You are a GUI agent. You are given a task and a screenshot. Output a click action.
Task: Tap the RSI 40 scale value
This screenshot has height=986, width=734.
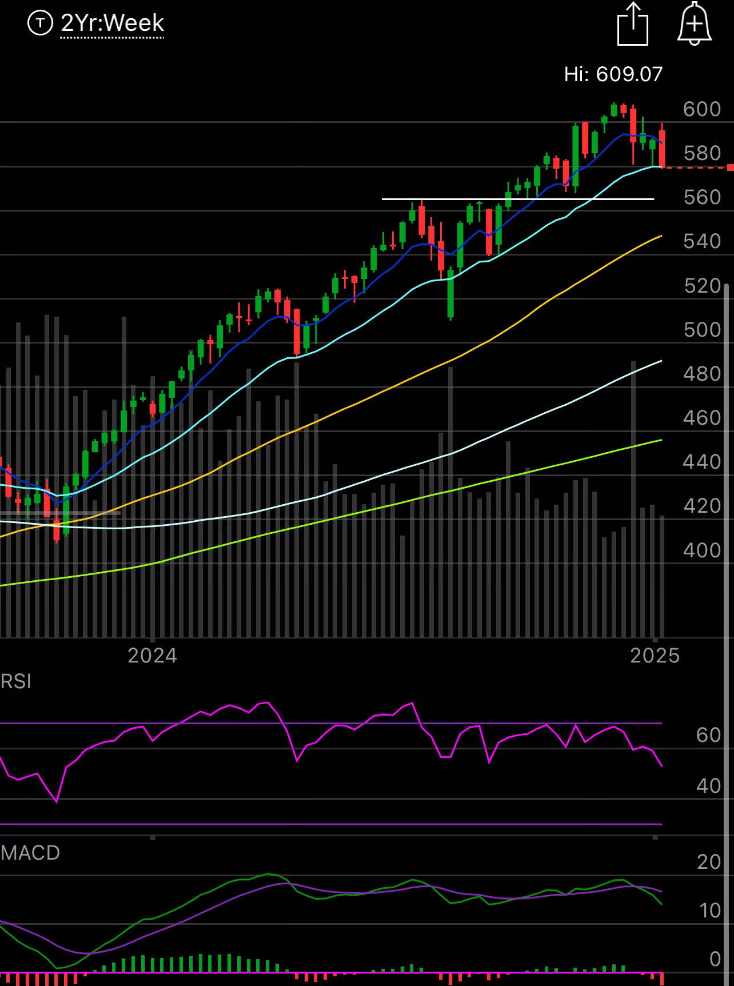pos(709,786)
